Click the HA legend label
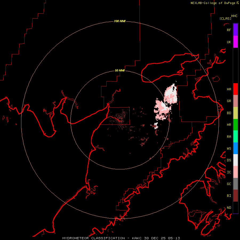 tap(229, 89)
